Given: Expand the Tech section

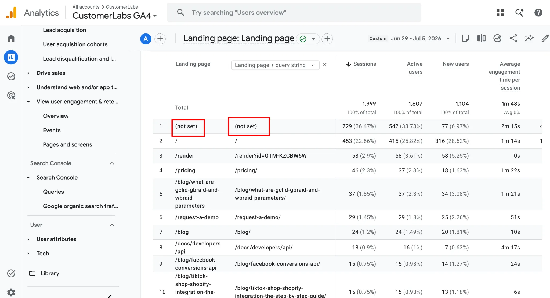Looking at the screenshot, I should pos(28,254).
